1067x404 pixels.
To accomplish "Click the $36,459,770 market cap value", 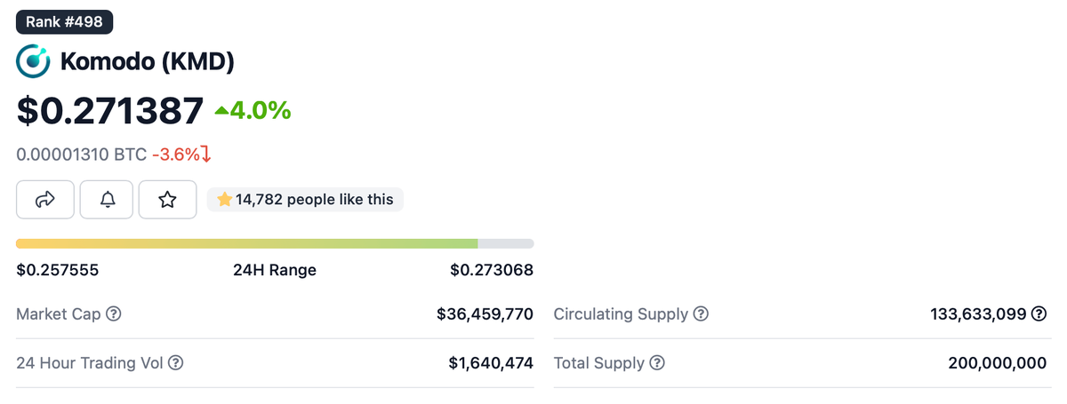I will 485,314.
